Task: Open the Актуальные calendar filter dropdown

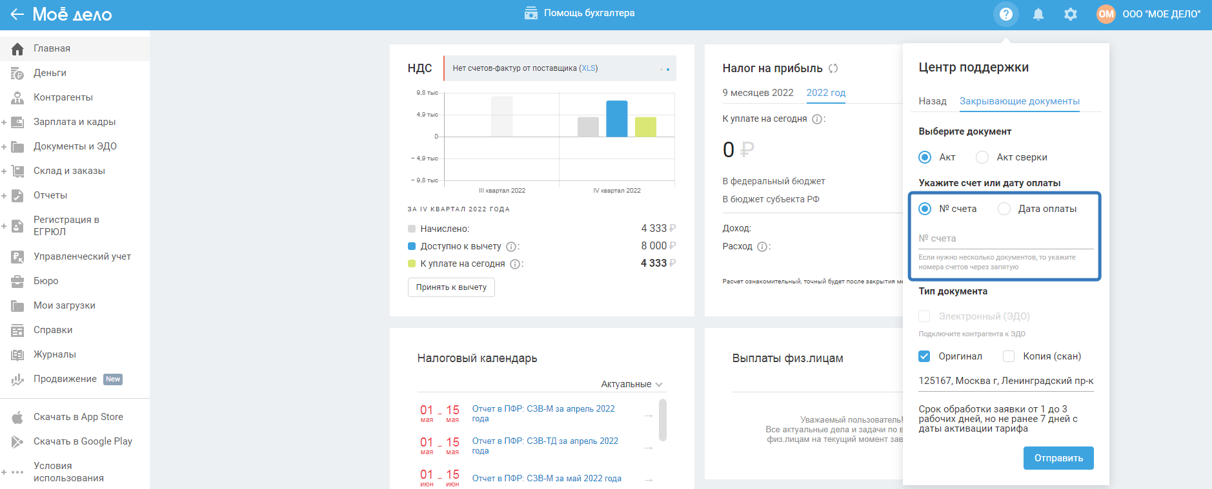Action: coord(632,384)
